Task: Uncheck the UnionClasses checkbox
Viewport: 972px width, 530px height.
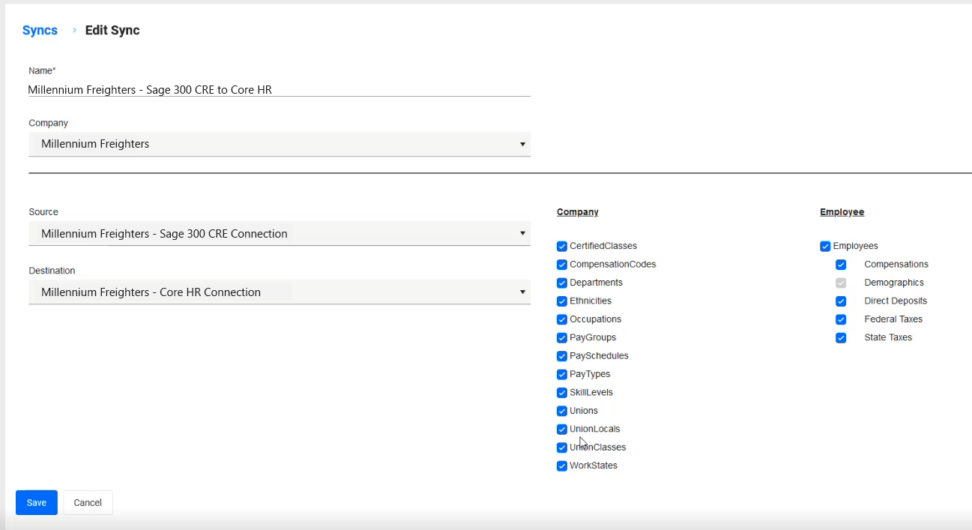Action: point(562,448)
